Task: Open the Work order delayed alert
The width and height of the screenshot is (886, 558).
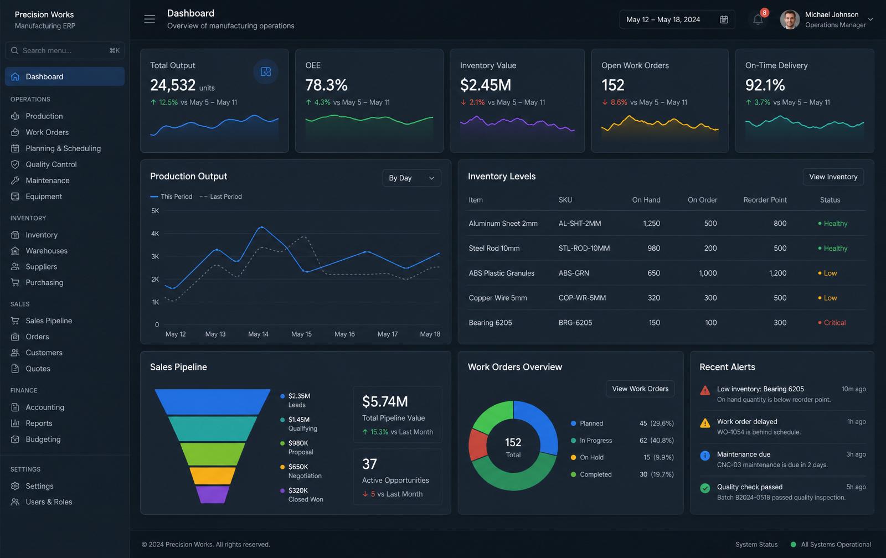Action: pyautogui.click(x=782, y=427)
